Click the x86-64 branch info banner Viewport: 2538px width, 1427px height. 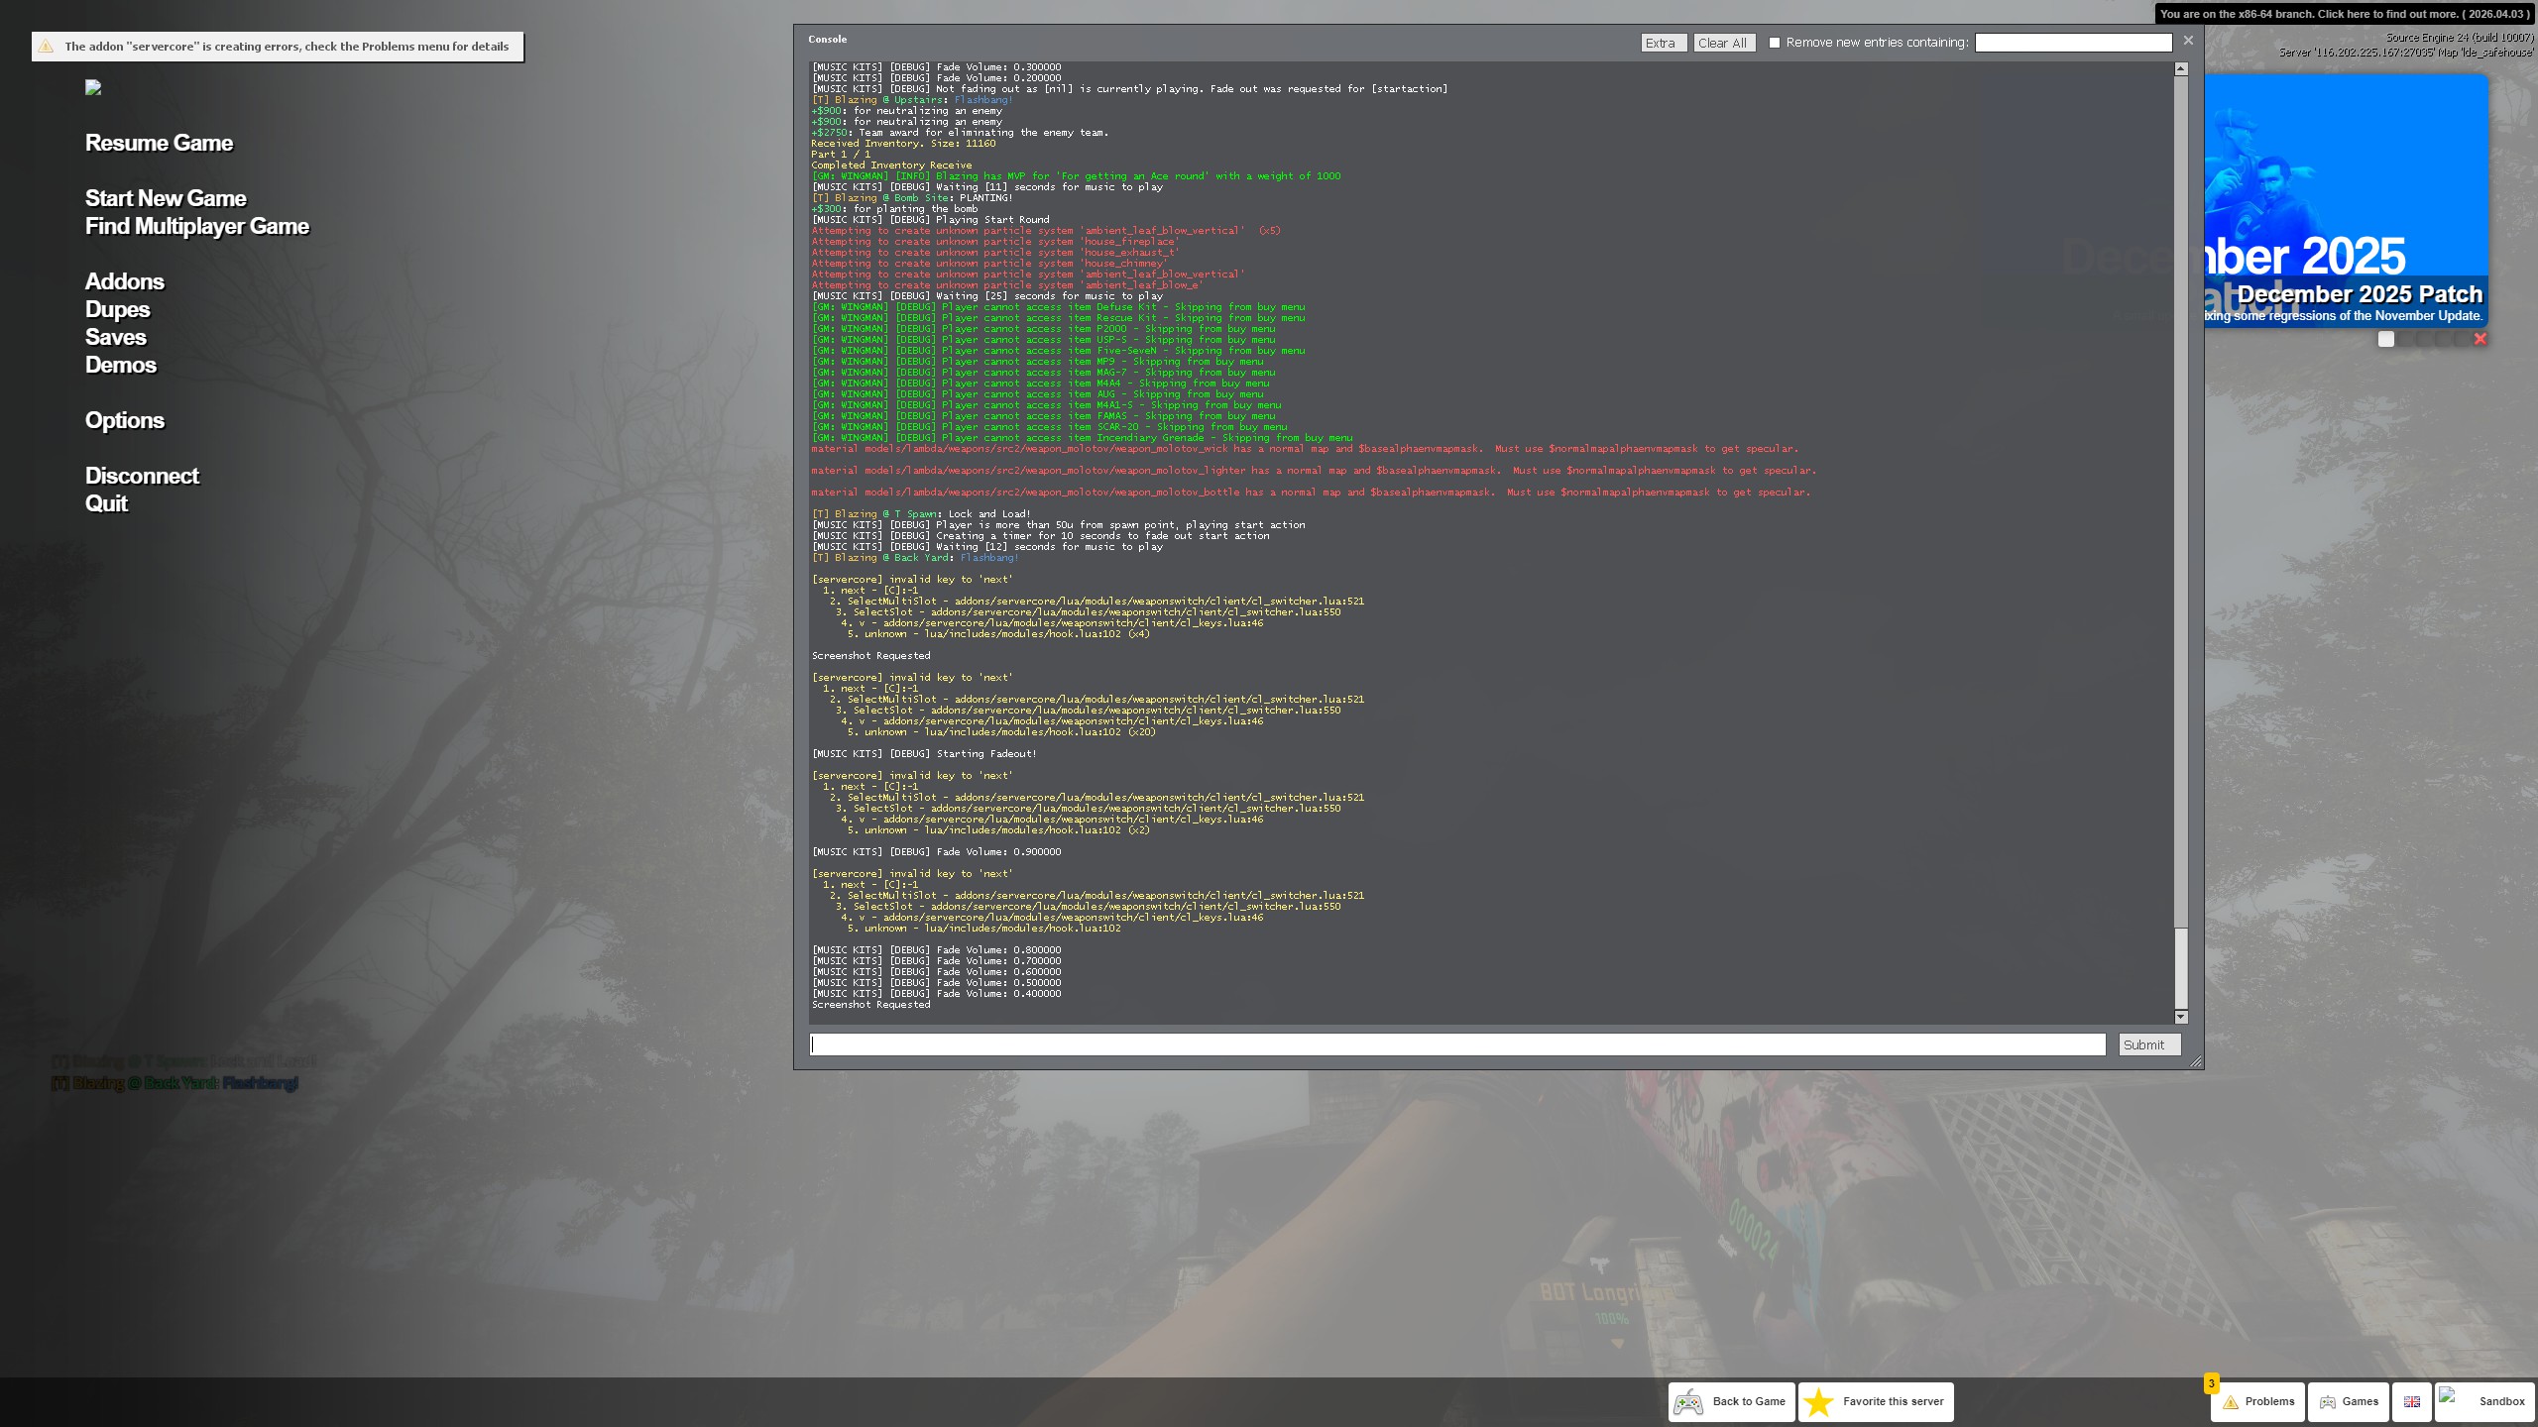(x=2345, y=14)
